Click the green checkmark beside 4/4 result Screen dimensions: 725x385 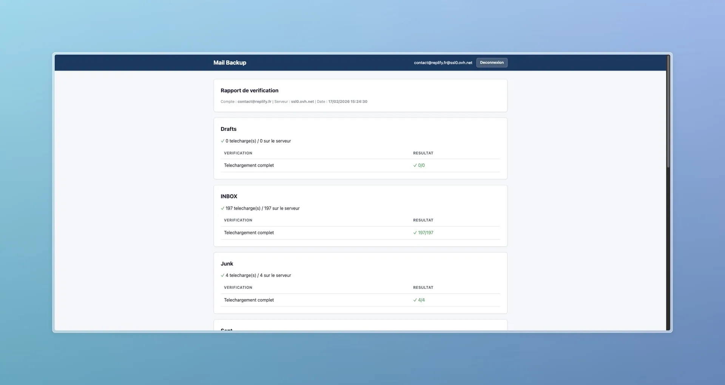point(415,300)
